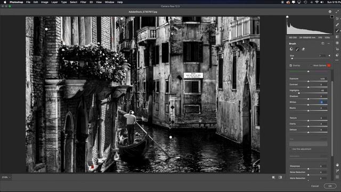
Task: Select the color sampler eyedropper tool
Action: 337,171
